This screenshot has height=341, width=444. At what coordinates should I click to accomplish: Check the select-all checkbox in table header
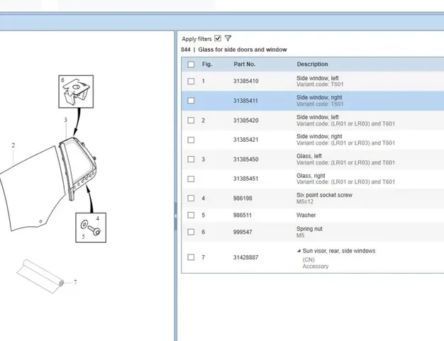(191, 65)
